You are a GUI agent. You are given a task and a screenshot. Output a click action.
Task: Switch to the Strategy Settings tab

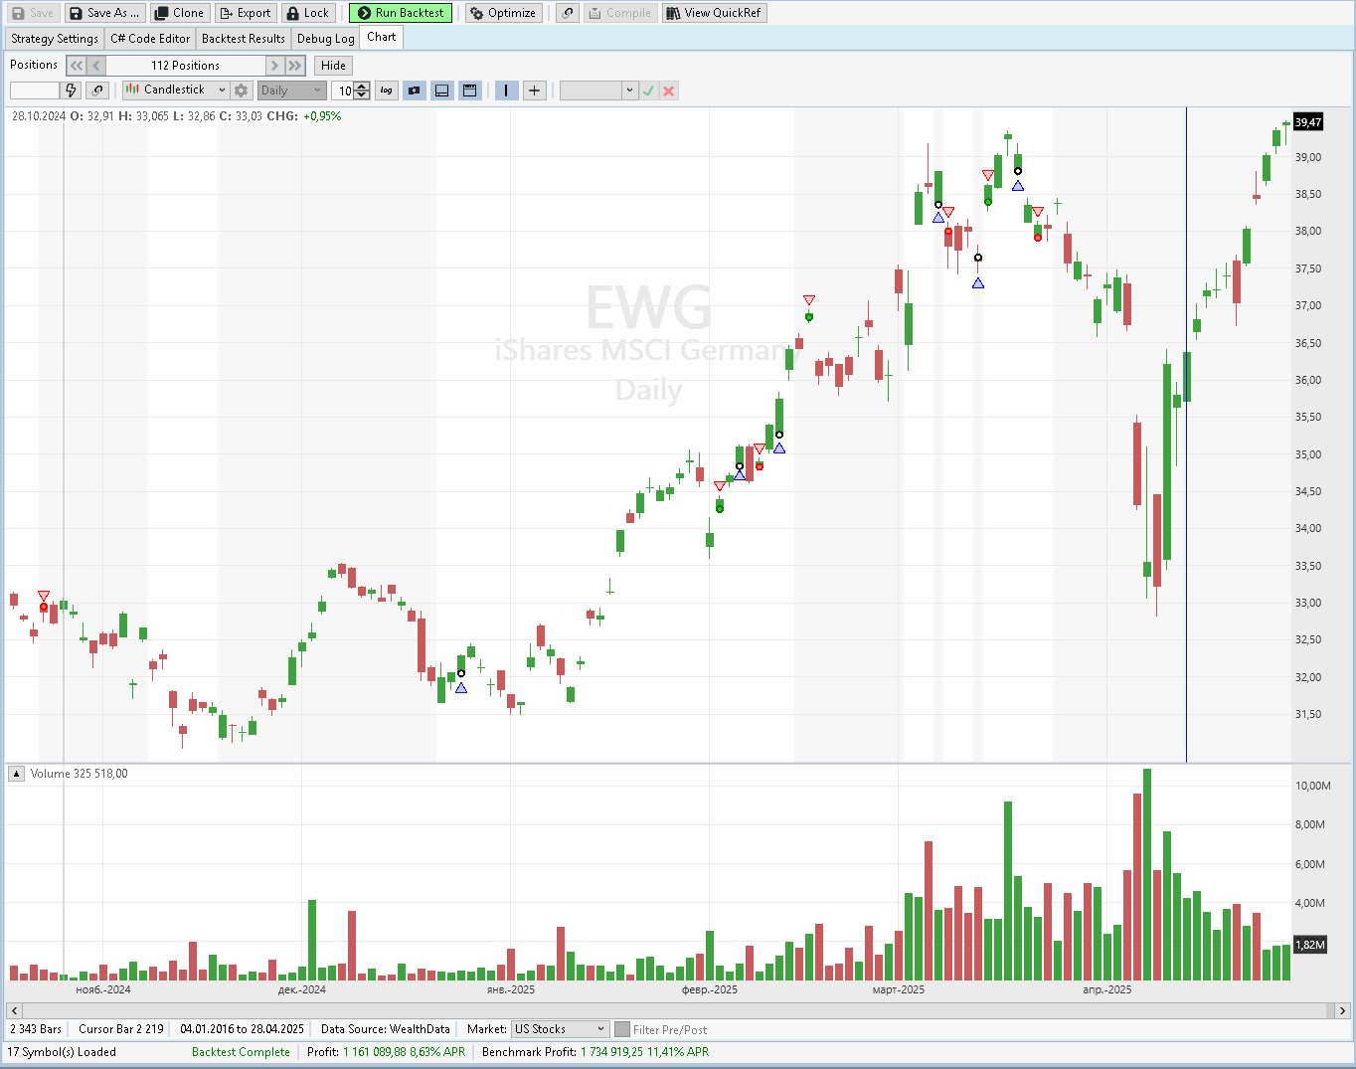coord(55,39)
